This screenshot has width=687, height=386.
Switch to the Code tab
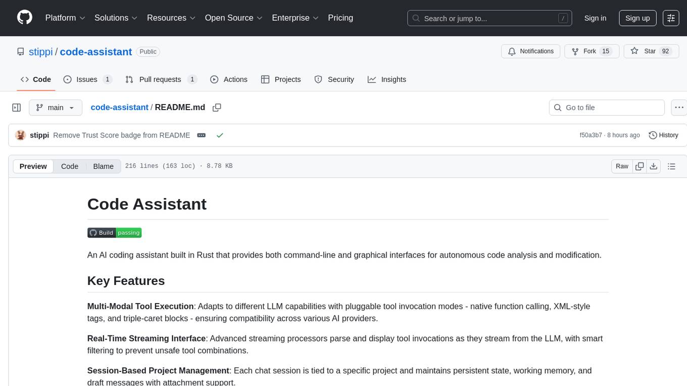36,79
